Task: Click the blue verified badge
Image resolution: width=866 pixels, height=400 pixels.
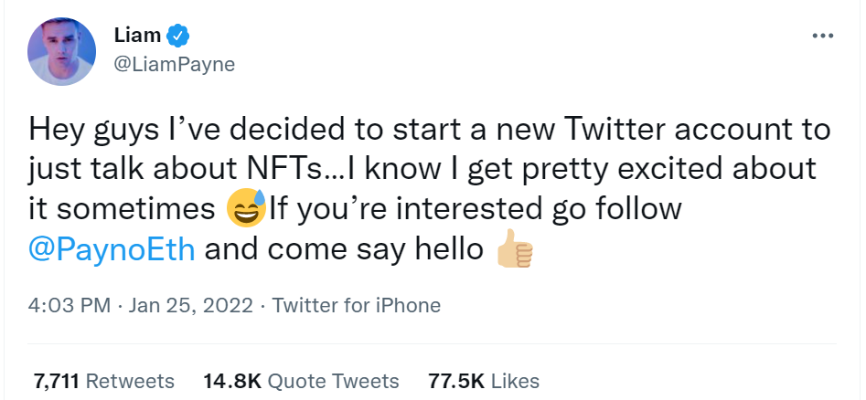Action: pyautogui.click(x=178, y=36)
